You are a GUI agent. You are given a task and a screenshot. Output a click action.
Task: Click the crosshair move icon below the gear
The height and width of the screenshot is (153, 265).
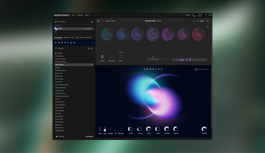pos(207,27)
